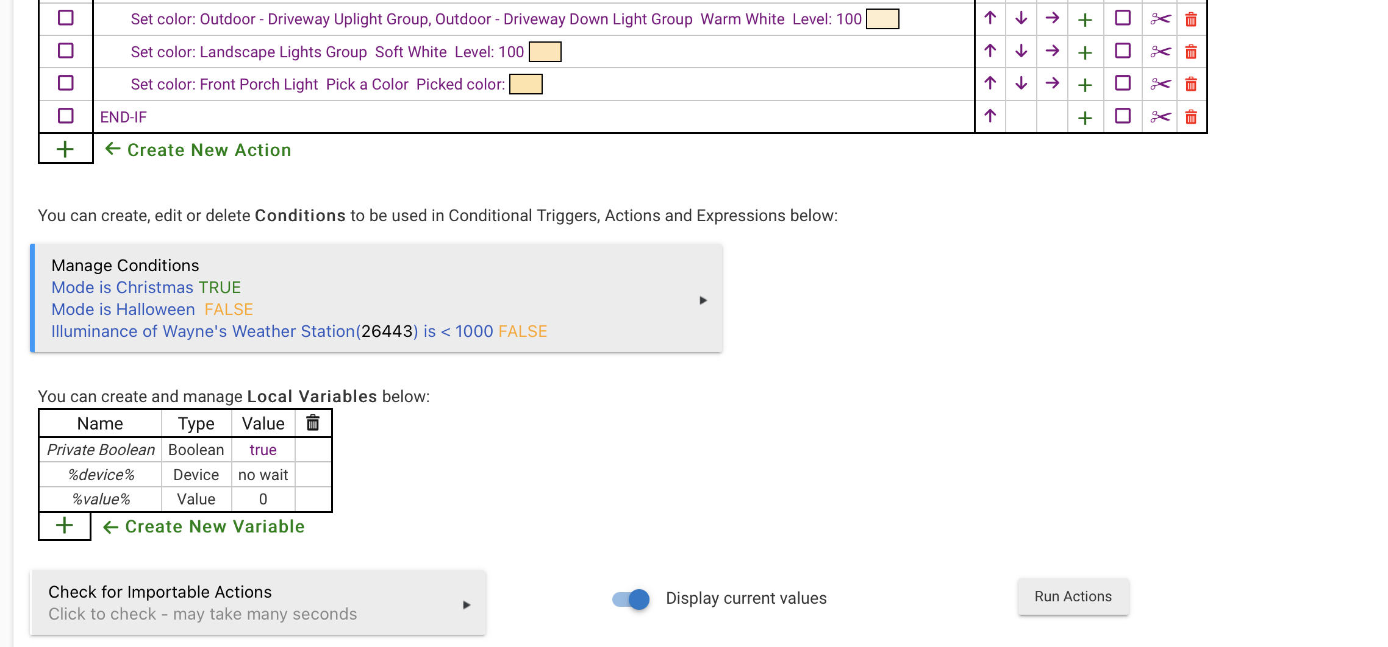Delete the Front Porch Light action via trash icon
Viewport: 1388px width, 647px height.
tap(1191, 84)
